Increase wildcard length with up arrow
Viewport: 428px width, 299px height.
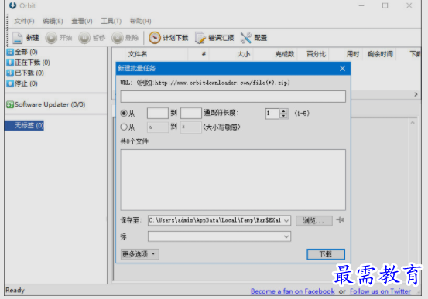[x=283, y=111]
